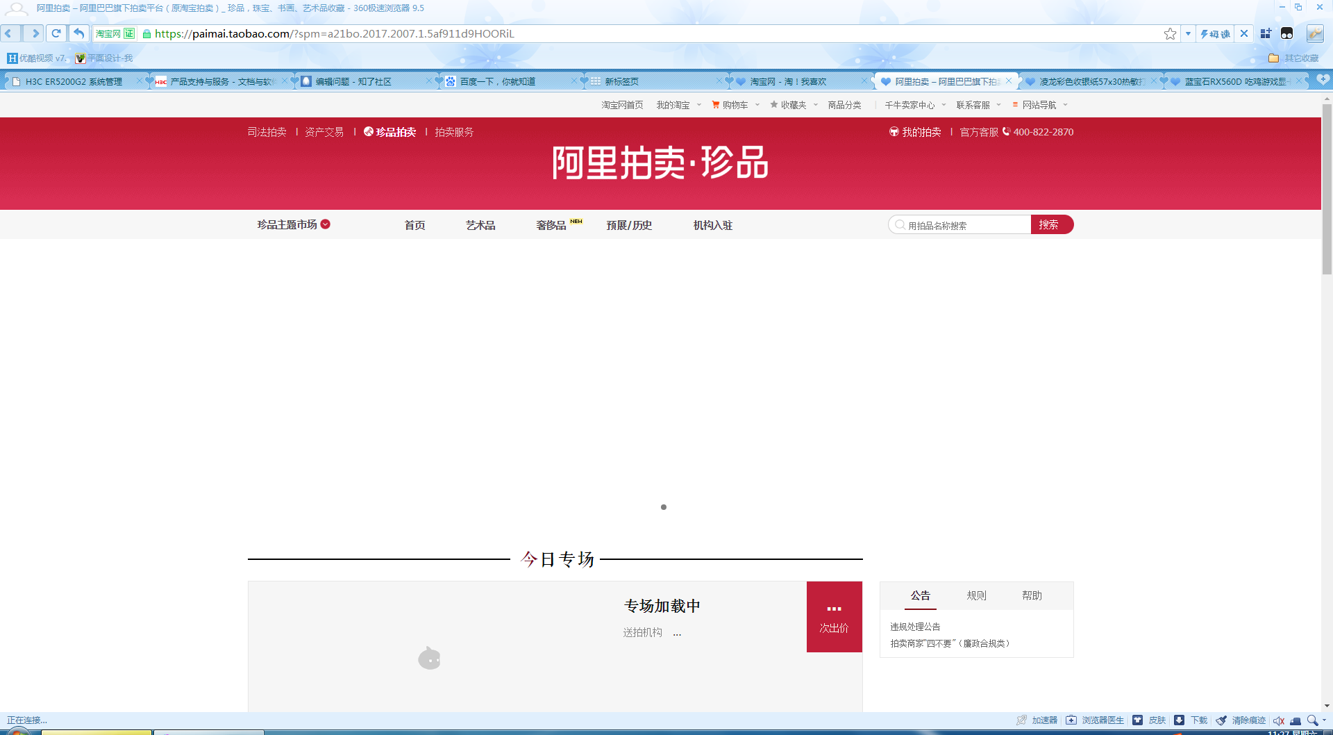Toggle the mute speaker icon in status bar

coord(1278,720)
